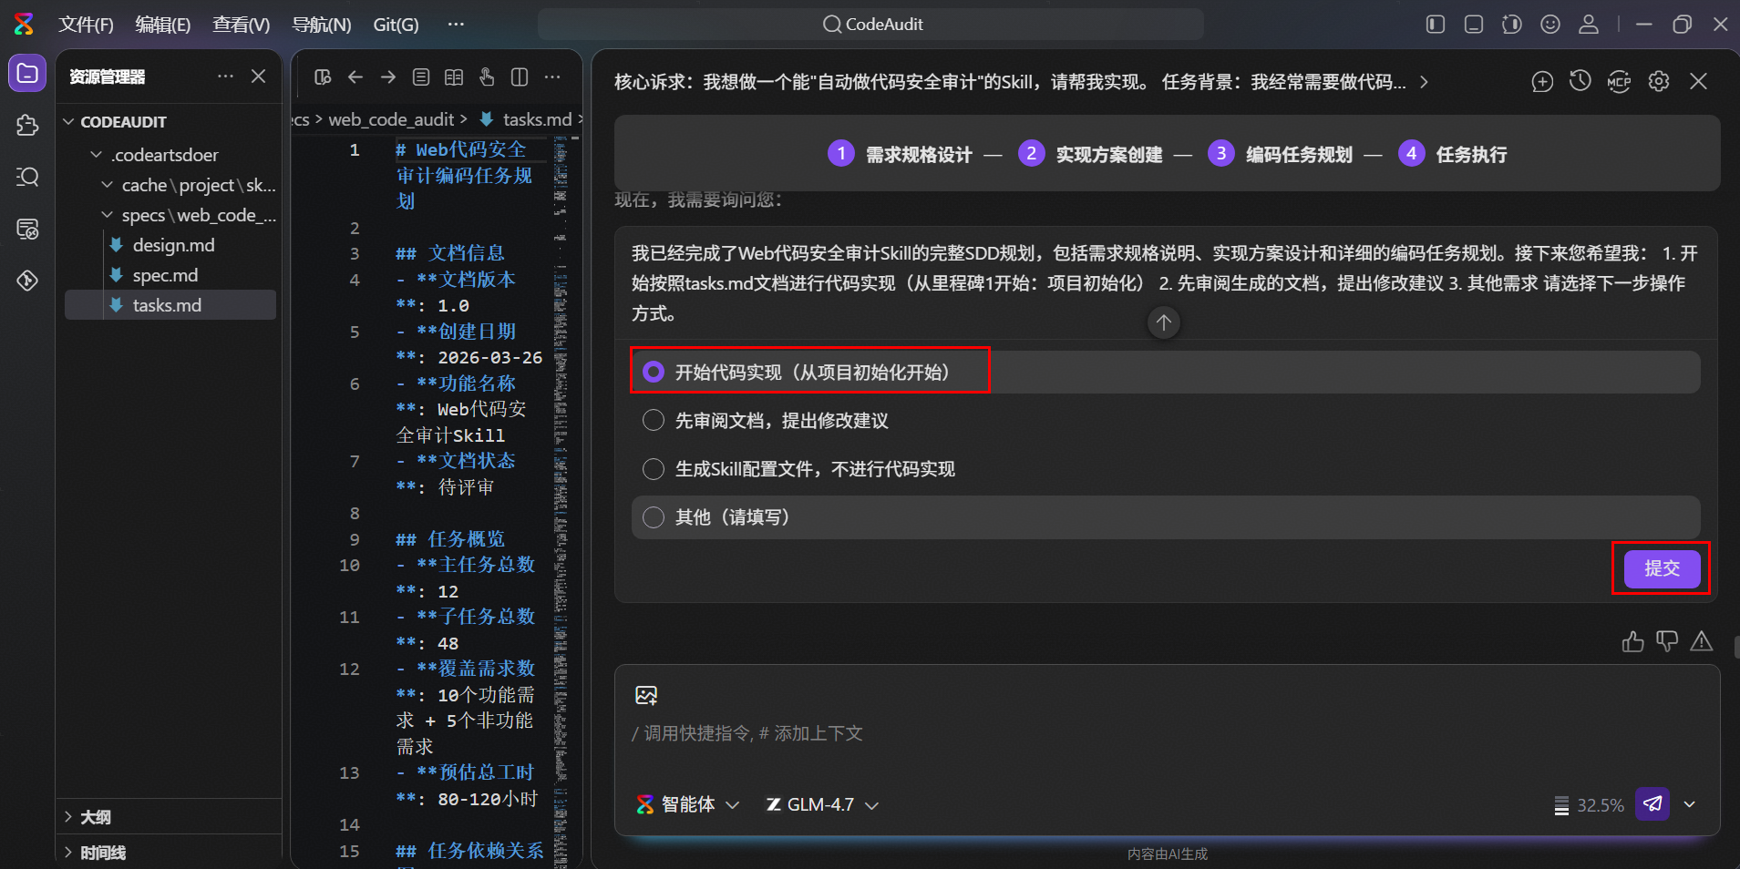
Task: Open the markdown preview book icon
Action: tap(454, 77)
